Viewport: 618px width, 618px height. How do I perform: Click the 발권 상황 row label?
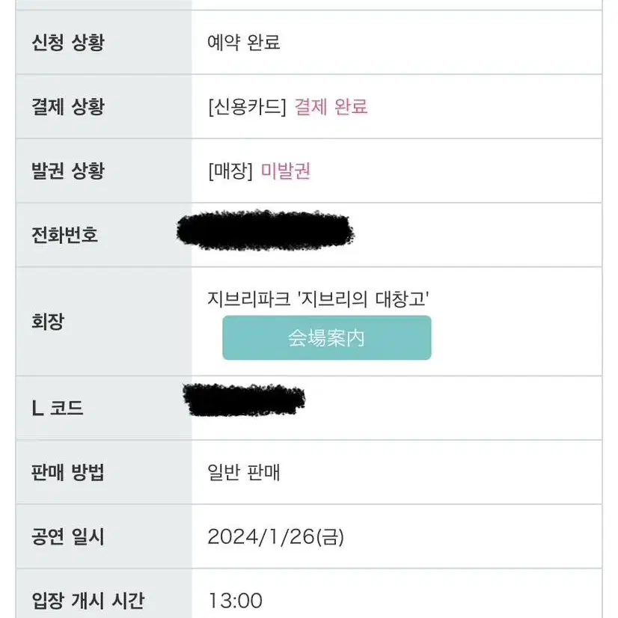[68, 171]
